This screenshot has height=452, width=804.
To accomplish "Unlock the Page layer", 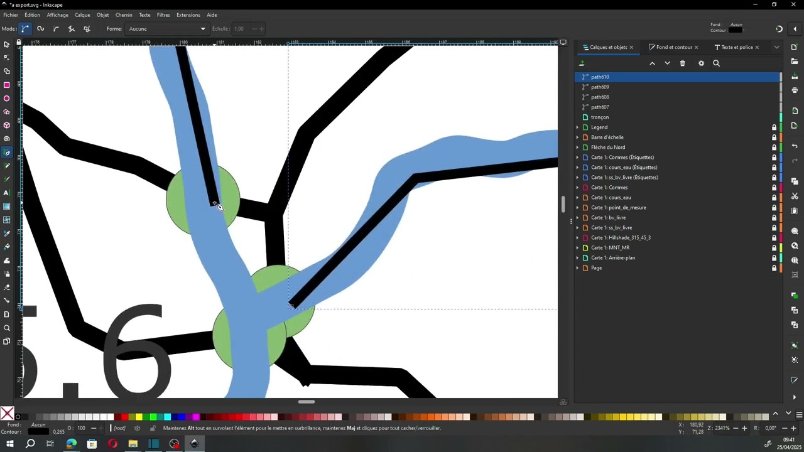I will pos(774,267).
